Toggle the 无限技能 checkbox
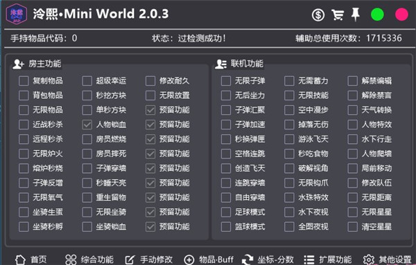 (x=289, y=95)
